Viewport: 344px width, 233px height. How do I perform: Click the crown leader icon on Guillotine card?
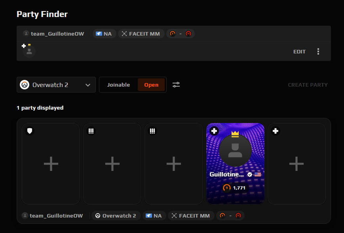pyautogui.click(x=235, y=134)
